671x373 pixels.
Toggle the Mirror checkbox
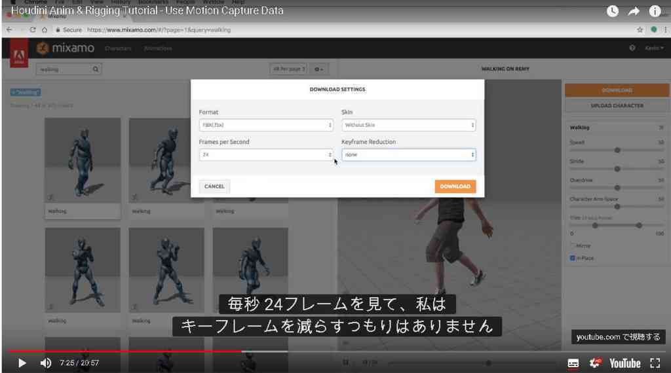573,245
